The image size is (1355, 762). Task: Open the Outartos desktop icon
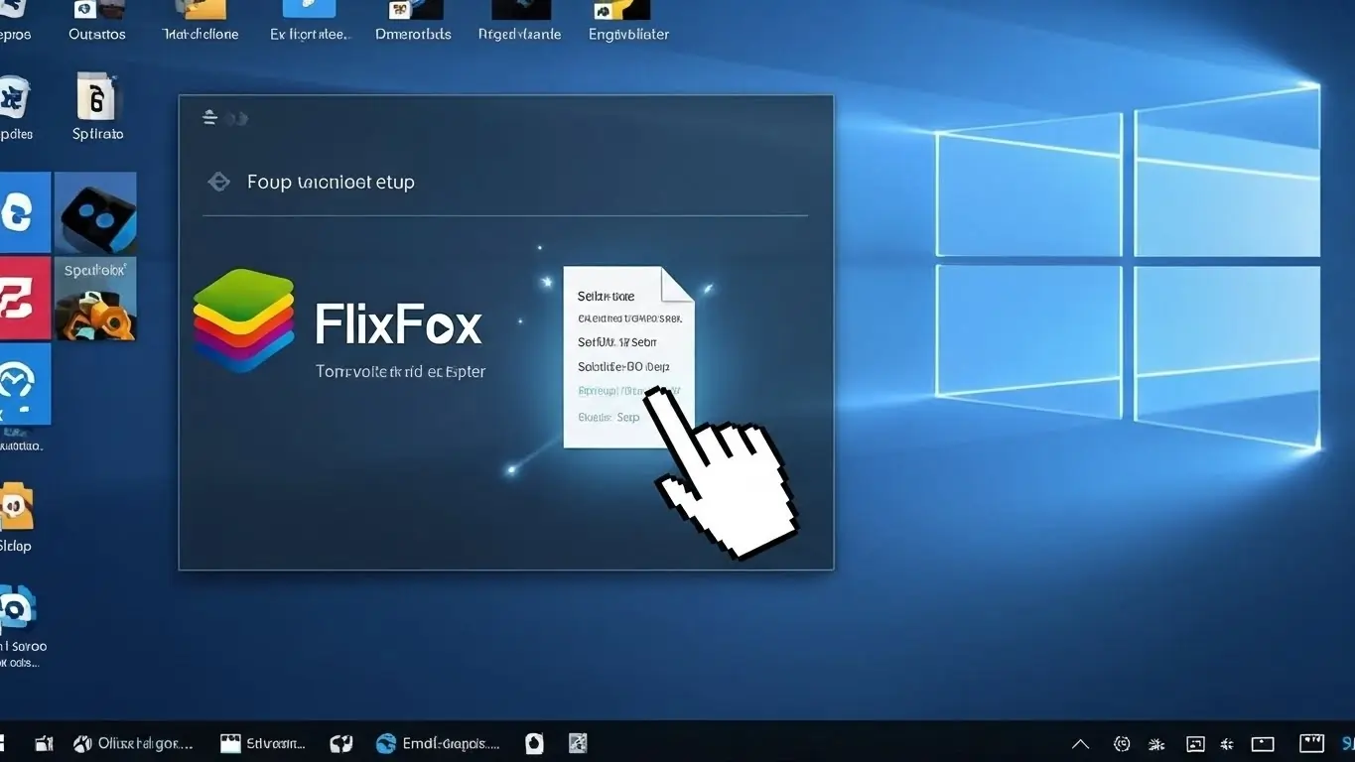click(96, 22)
